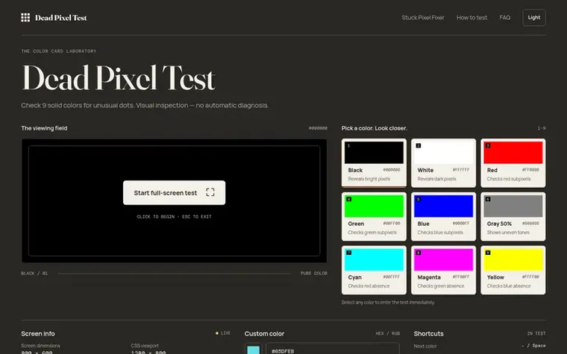Click the 'CSS viewport' label

pos(145,346)
